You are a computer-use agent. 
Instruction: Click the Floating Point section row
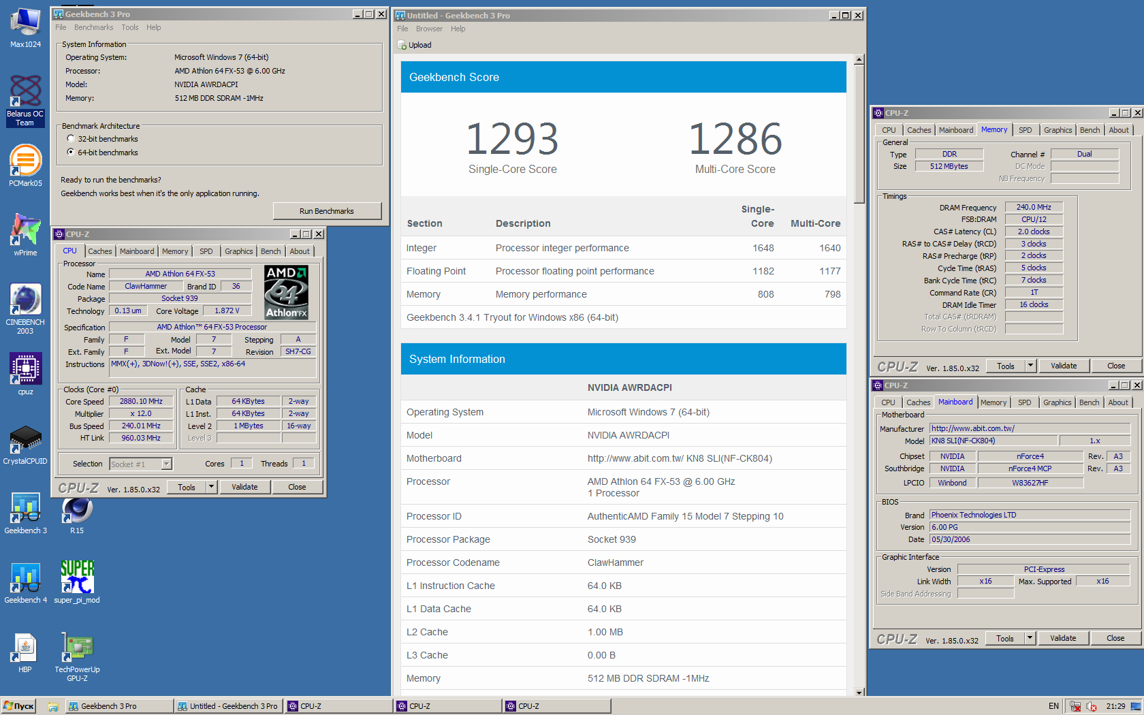pyautogui.click(x=624, y=271)
